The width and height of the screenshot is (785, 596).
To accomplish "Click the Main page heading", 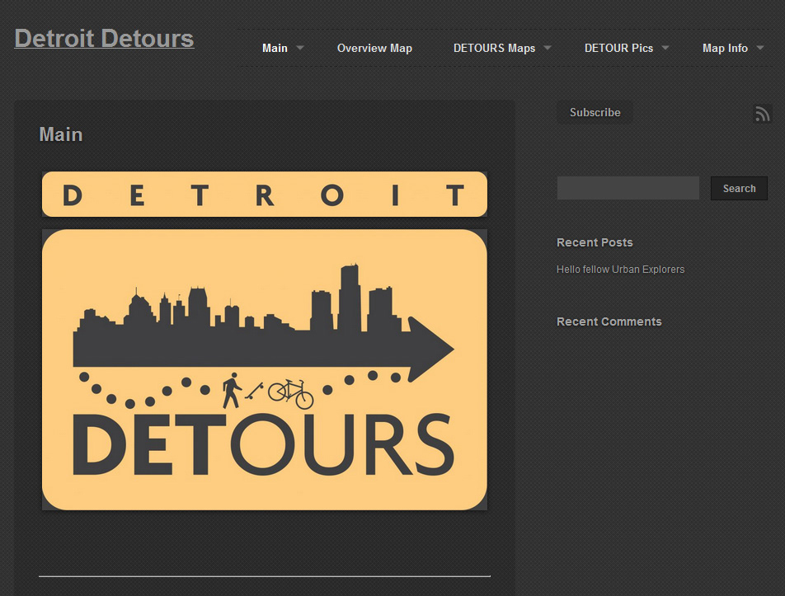I will (x=60, y=134).
